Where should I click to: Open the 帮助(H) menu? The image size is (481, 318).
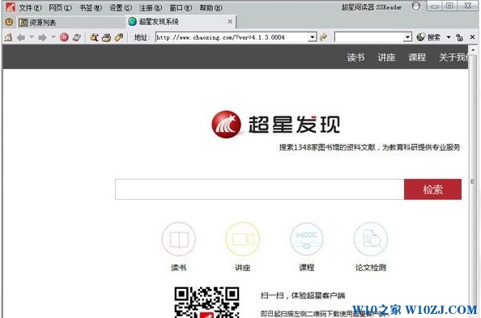(211, 7)
